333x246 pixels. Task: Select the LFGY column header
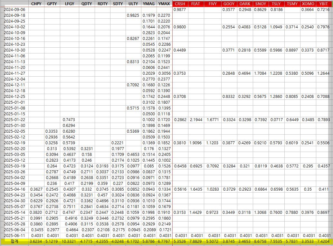70,4
